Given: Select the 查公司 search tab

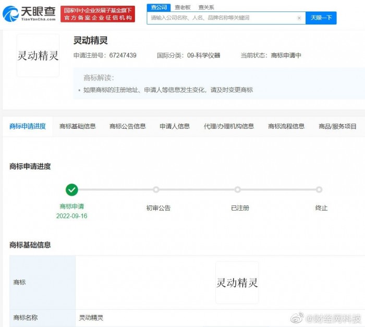Looking at the screenshot, I should 158,7.
